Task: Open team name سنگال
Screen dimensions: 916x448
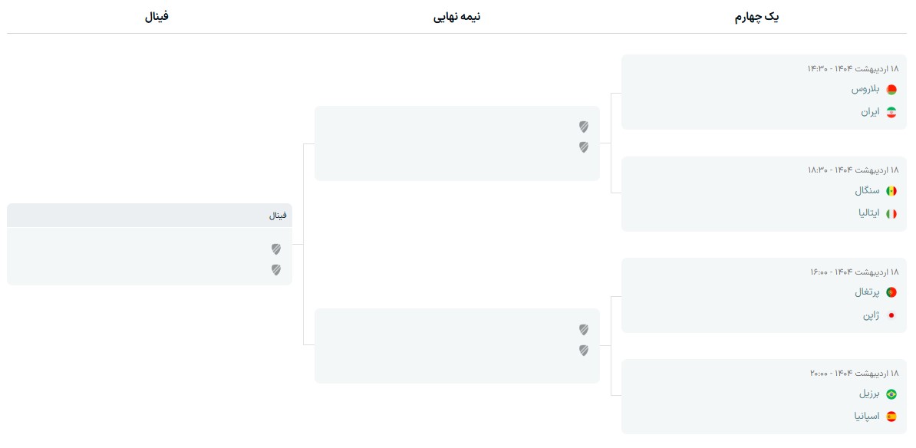Action: [x=867, y=191]
